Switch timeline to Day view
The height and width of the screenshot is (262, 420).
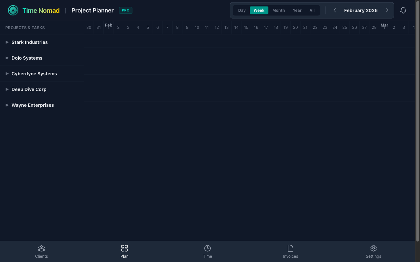point(242,10)
